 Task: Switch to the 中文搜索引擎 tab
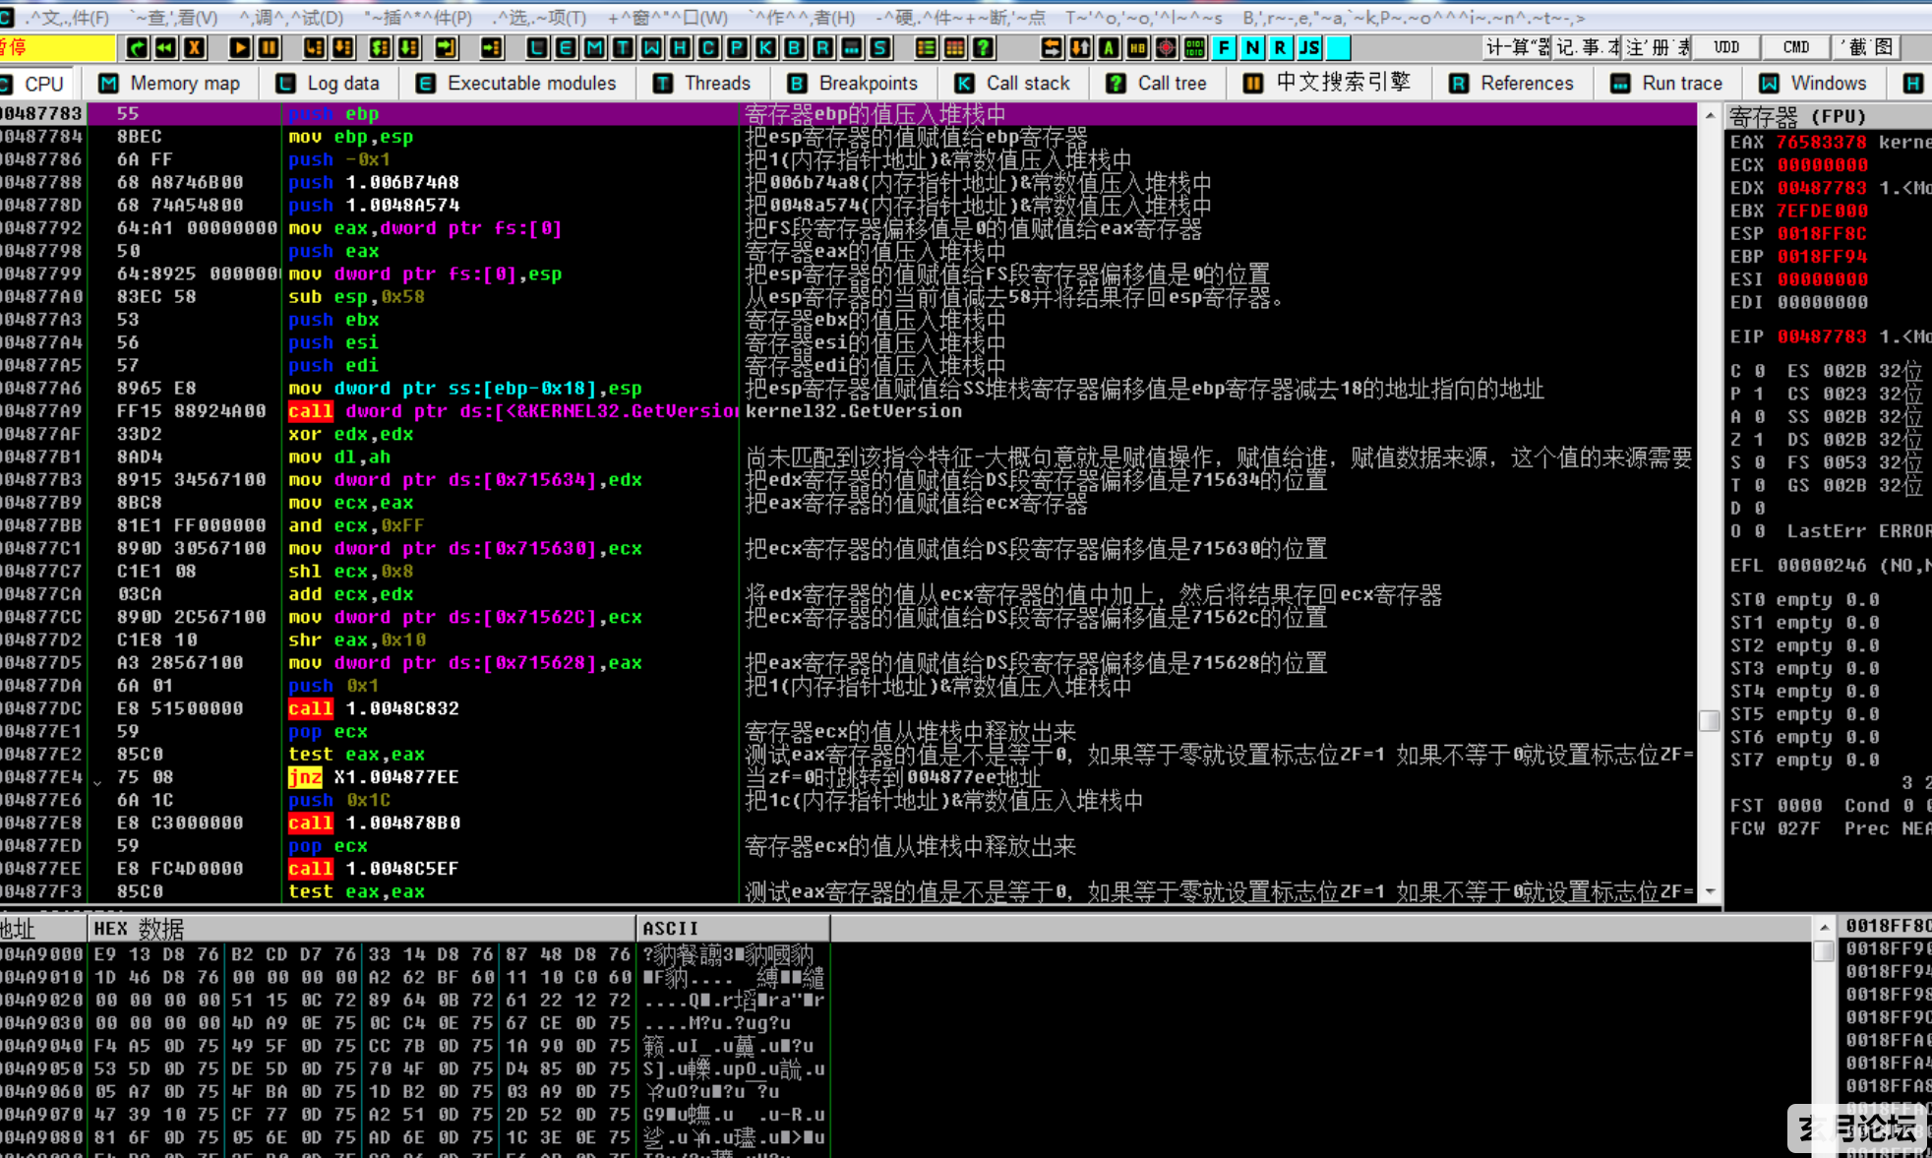pyautogui.click(x=1327, y=84)
